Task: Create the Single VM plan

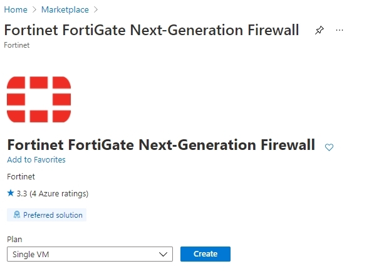Action: (x=205, y=254)
